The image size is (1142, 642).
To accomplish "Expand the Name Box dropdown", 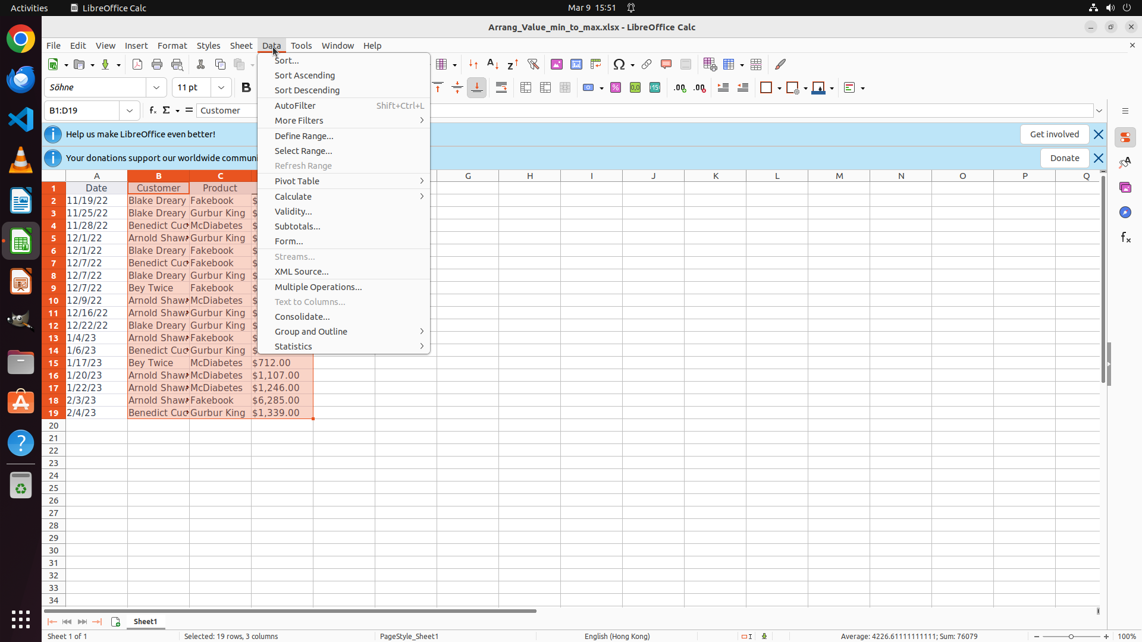I will point(129,111).
